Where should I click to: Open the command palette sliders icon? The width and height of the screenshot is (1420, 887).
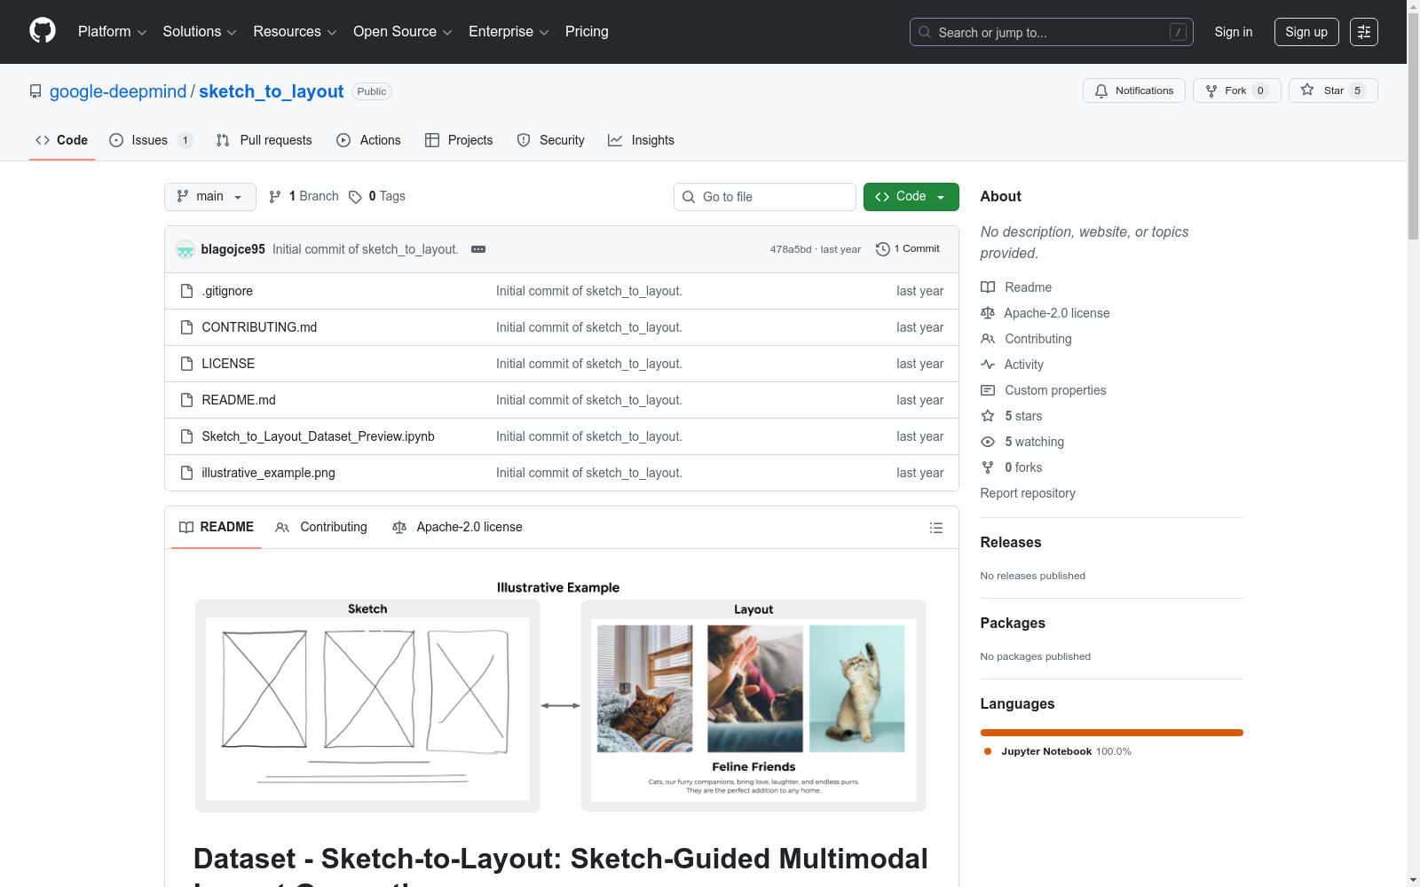[x=1364, y=32]
